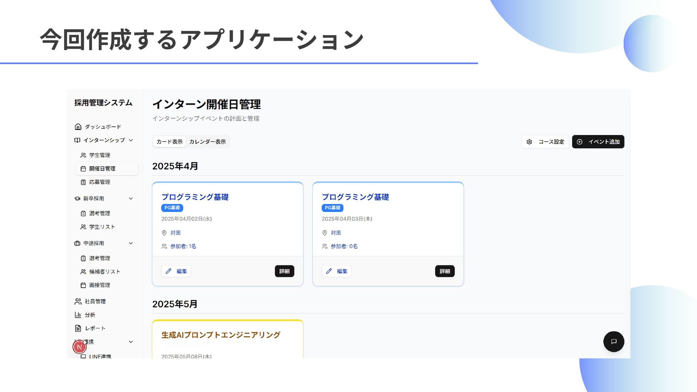Click the plus icon in イベント追加
The width and height of the screenshot is (697, 392).
[580, 142]
